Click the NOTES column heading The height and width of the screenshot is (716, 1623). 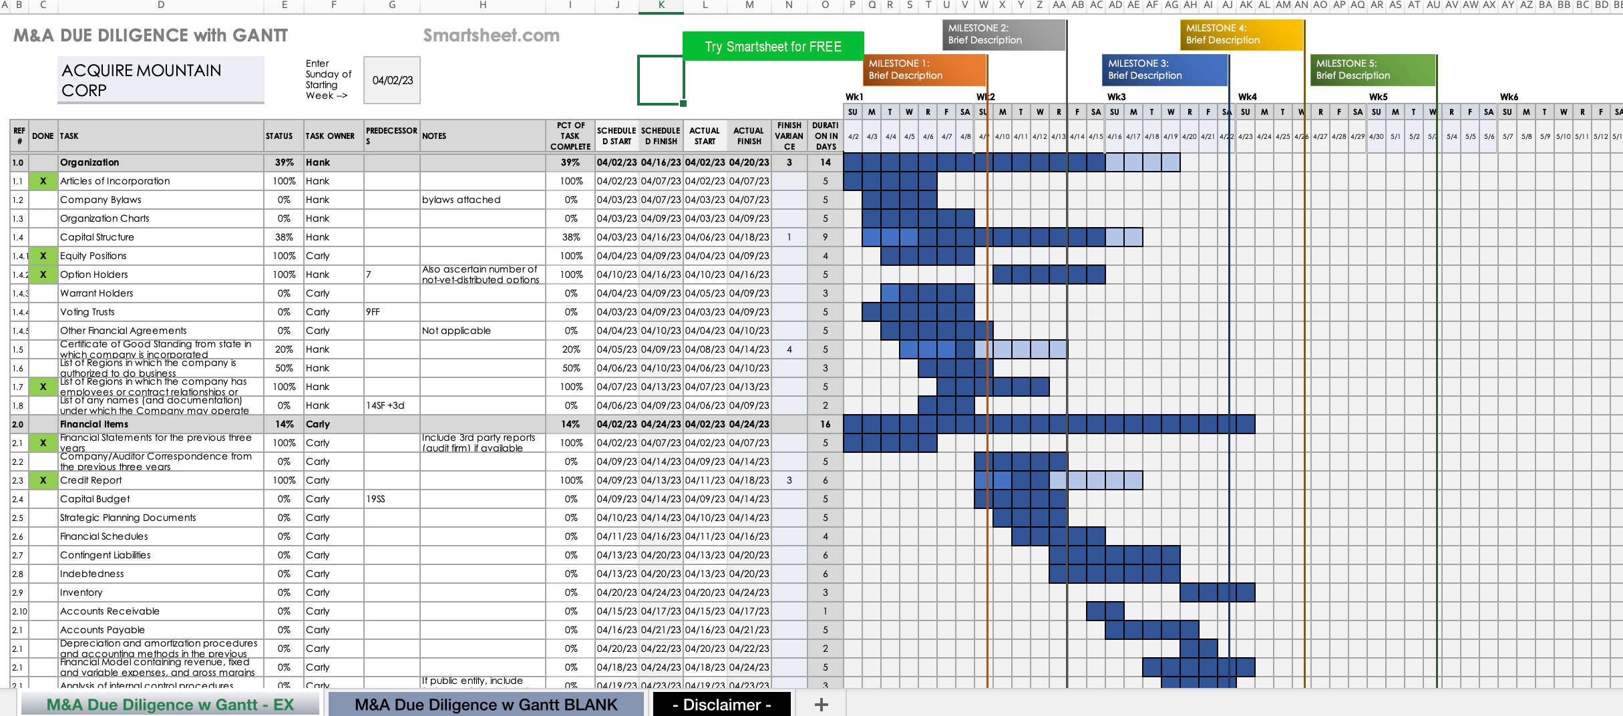pyautogui.click(x=483, y=136)
